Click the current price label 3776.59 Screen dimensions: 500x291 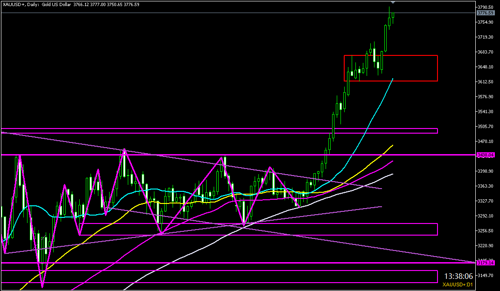pos(486,13)
